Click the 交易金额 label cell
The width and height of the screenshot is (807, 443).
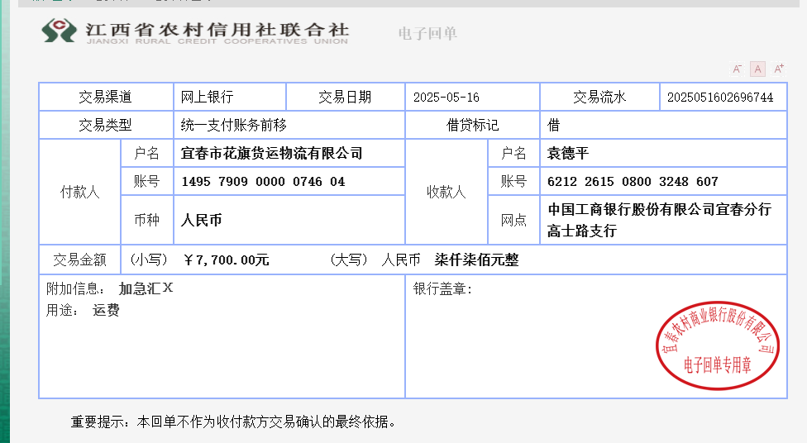79,260
